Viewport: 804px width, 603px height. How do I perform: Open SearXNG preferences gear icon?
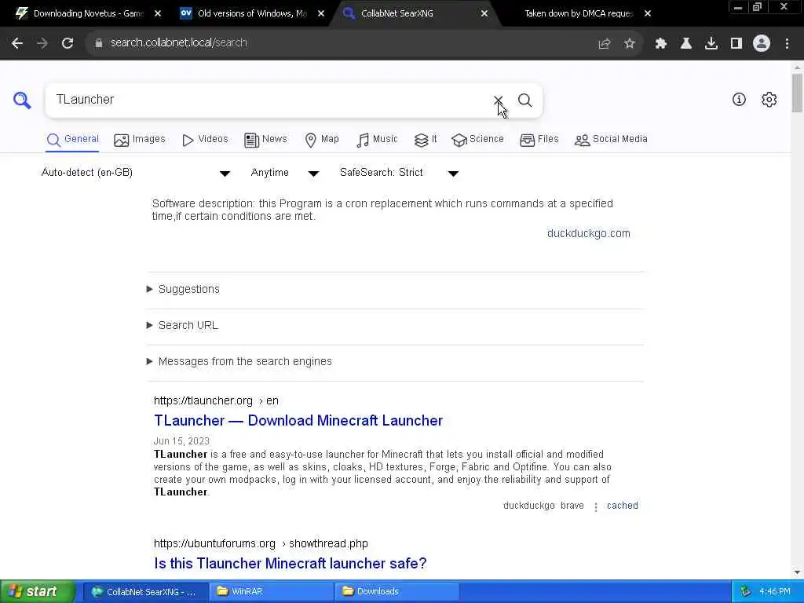[769, 100]
